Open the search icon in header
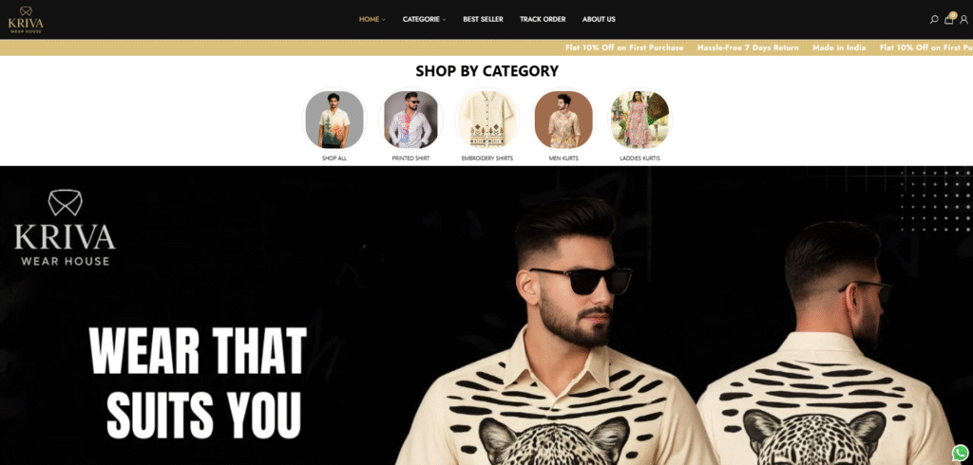This screenshot has height=465, width=973. coord(933,19)
